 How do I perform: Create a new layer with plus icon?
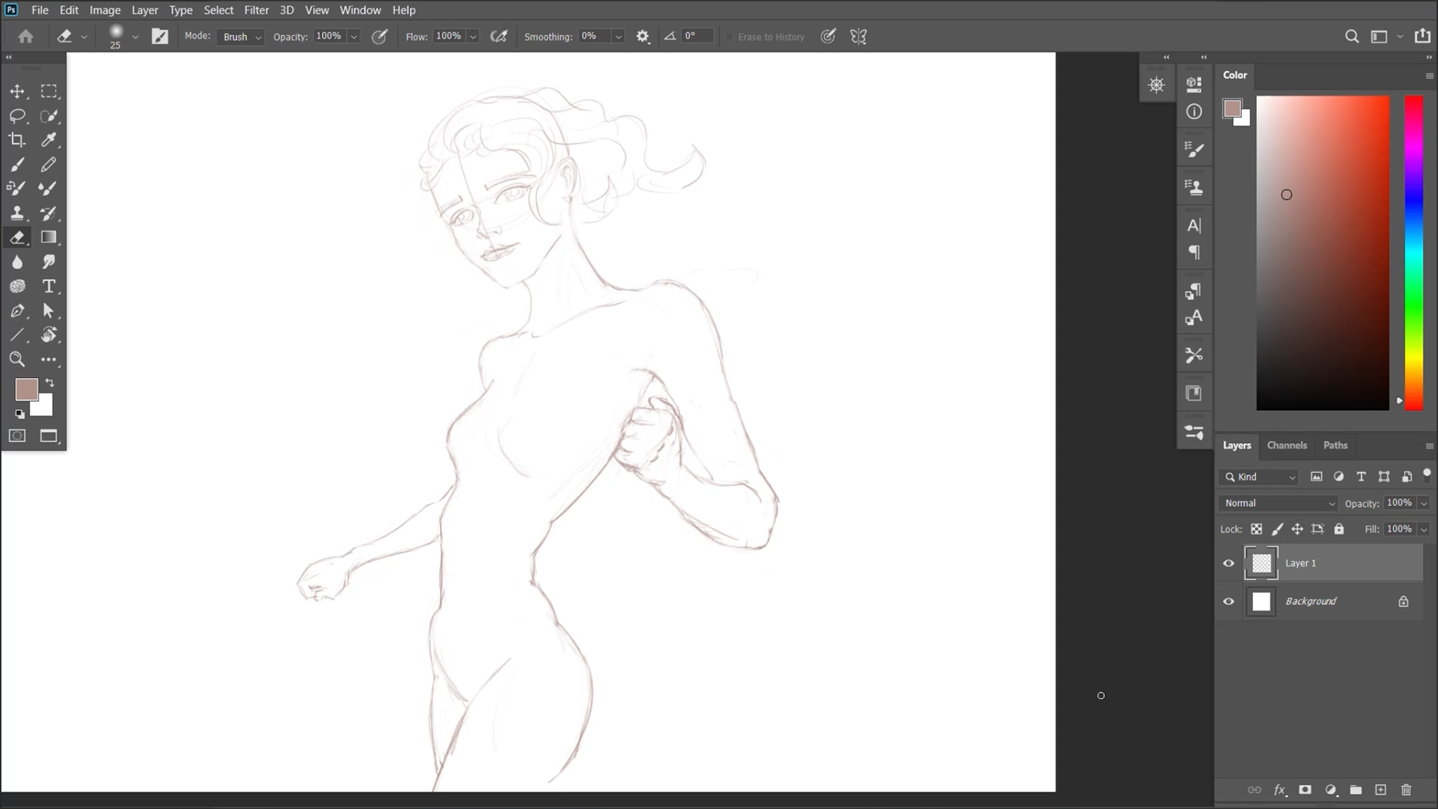coord(1380,790)
